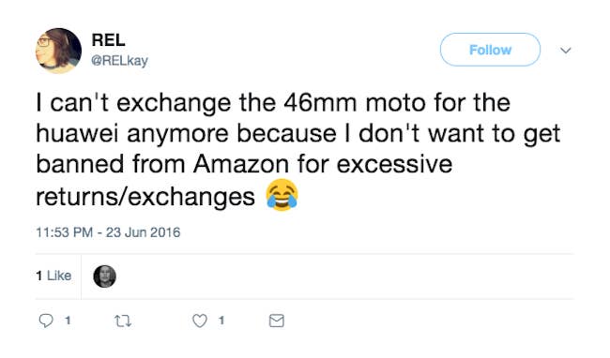Click the word 46mm in the tweet
The image size is (610, 358).
pyautogui.click(x=320, y=103)
